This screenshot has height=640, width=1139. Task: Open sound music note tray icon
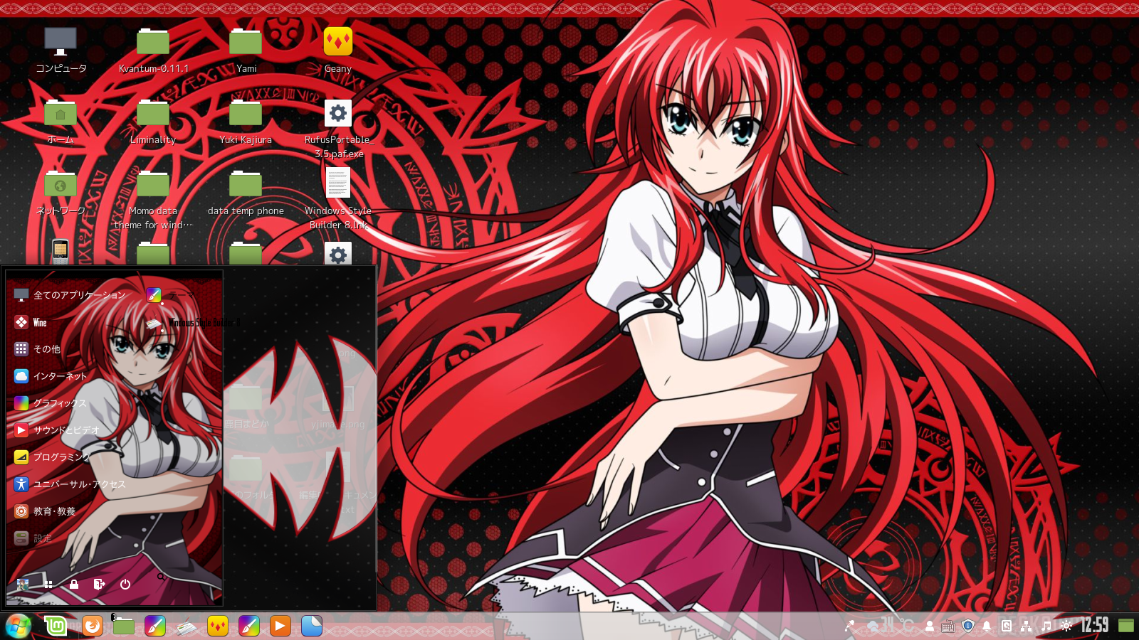[1046, 626]
